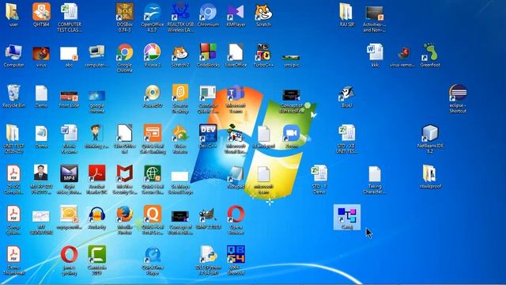This screenshot has width=506, height=285.
Task: Open the Dev-C++ shortcut
Action: (208, 134)
